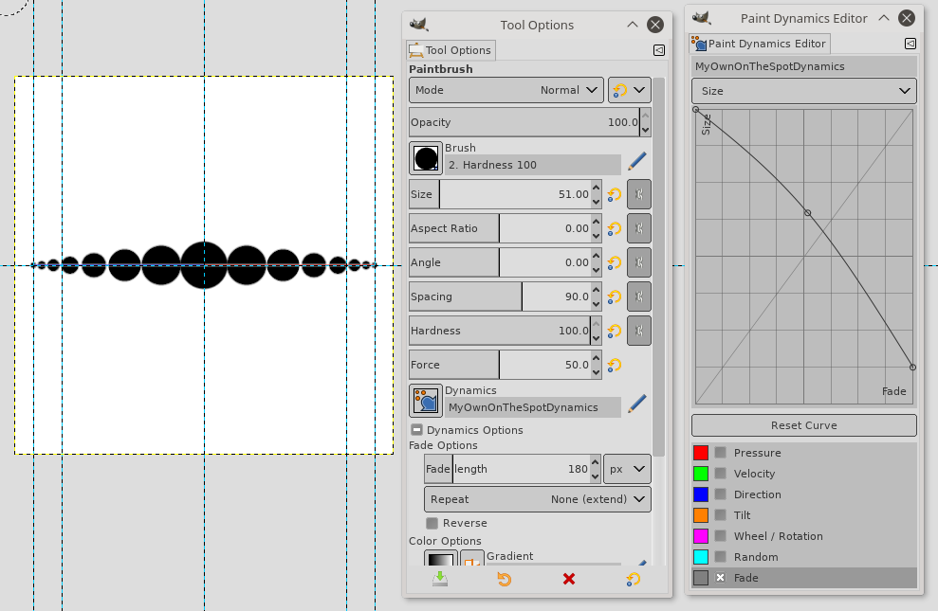Screen dimensions: 938x611
Task: Click the green Velocity color swatch
Action: click(701, 474)
